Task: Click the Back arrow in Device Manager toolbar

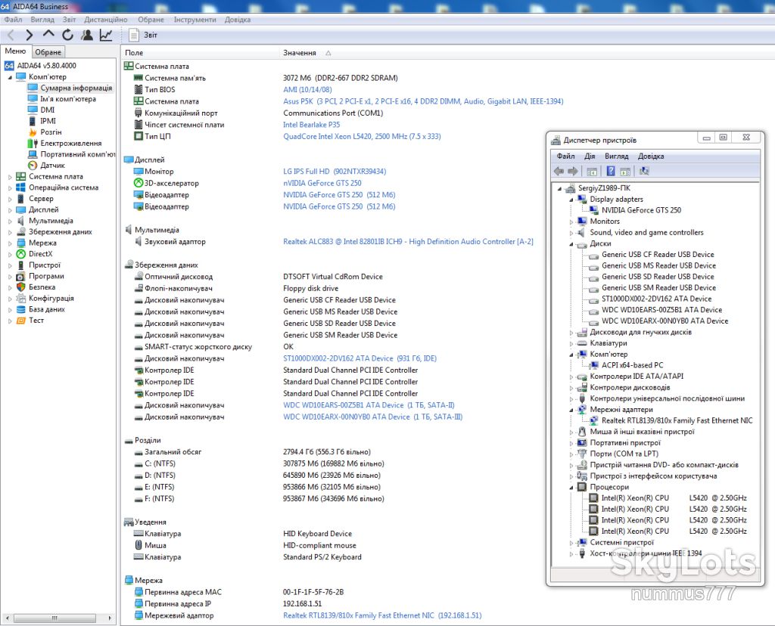Action: (x=559, y=172)
